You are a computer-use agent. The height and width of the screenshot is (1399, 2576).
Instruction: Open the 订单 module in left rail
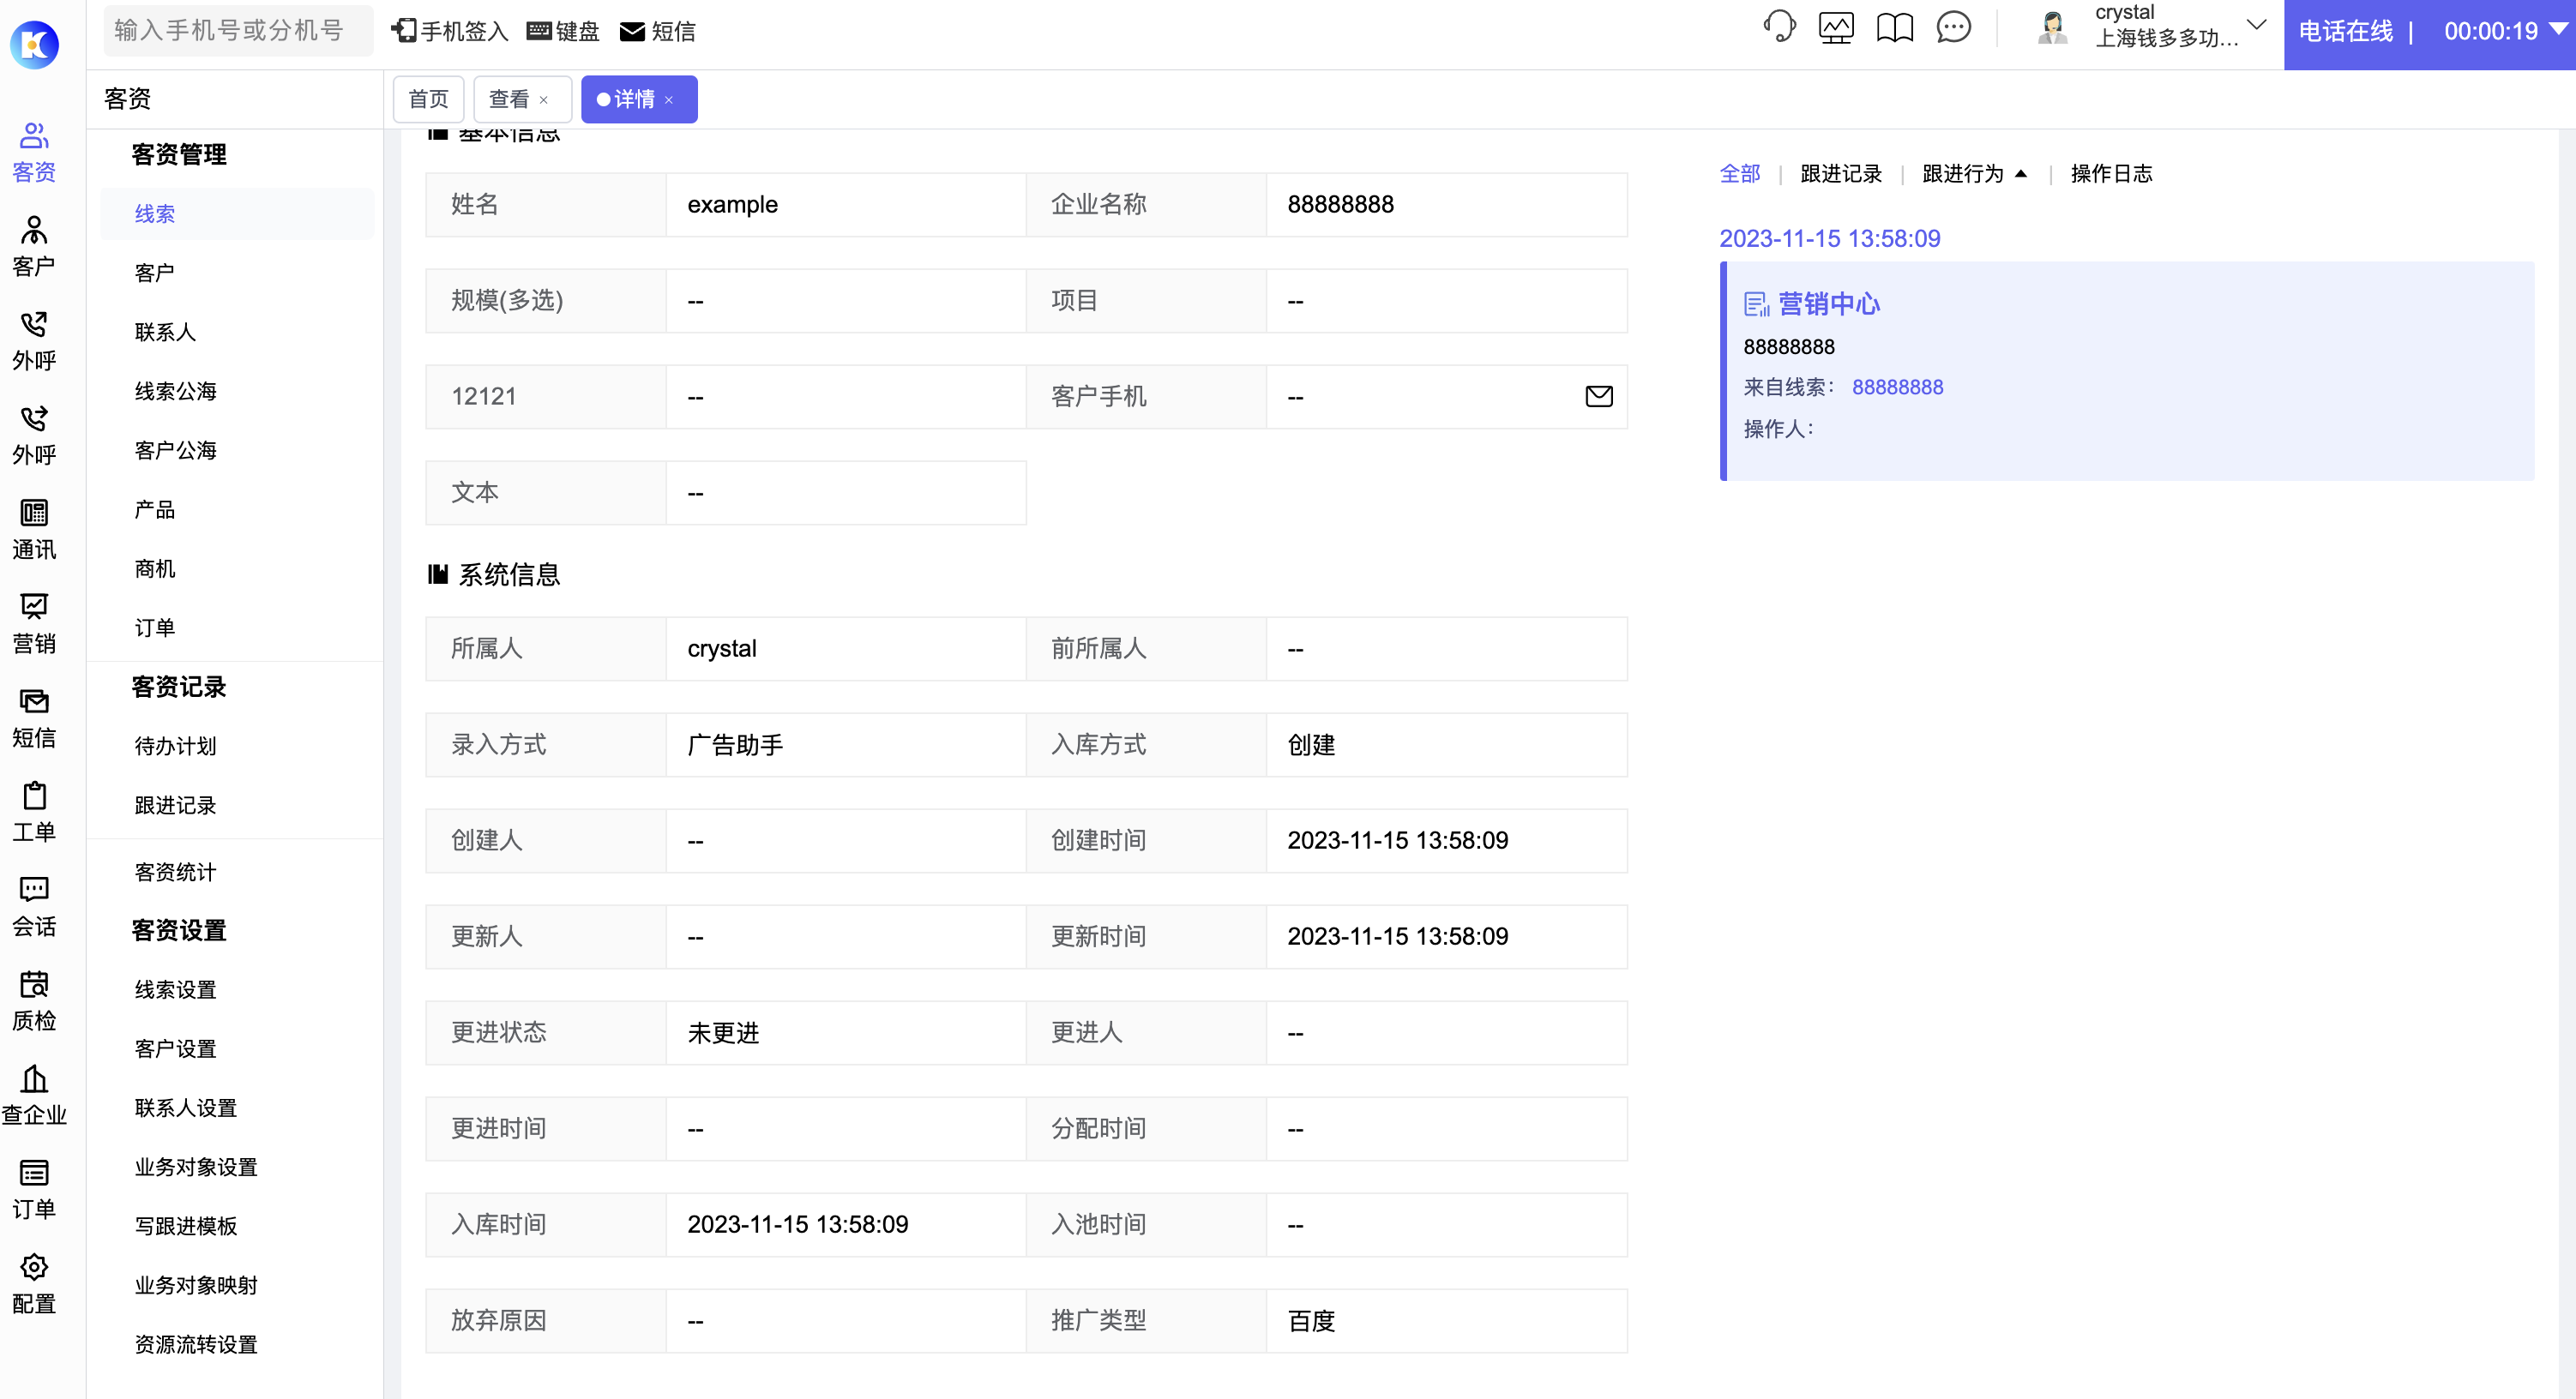coord(34,1188)
